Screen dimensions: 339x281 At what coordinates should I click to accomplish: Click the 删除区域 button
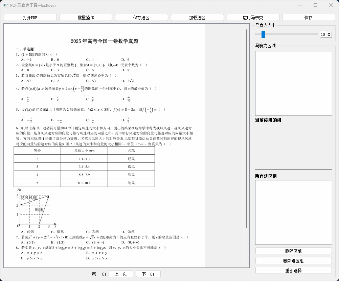(x=293, y=250)
